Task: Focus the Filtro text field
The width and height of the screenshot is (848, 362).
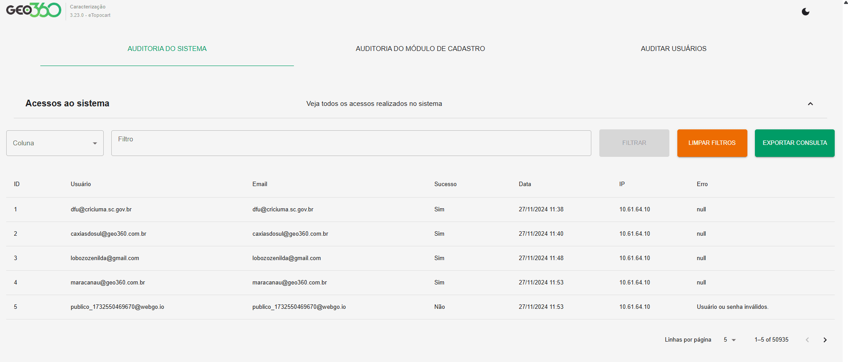Action: click(351, 143)
